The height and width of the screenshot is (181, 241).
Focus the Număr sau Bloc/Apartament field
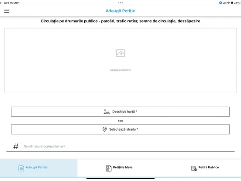(x=120, y=146)
